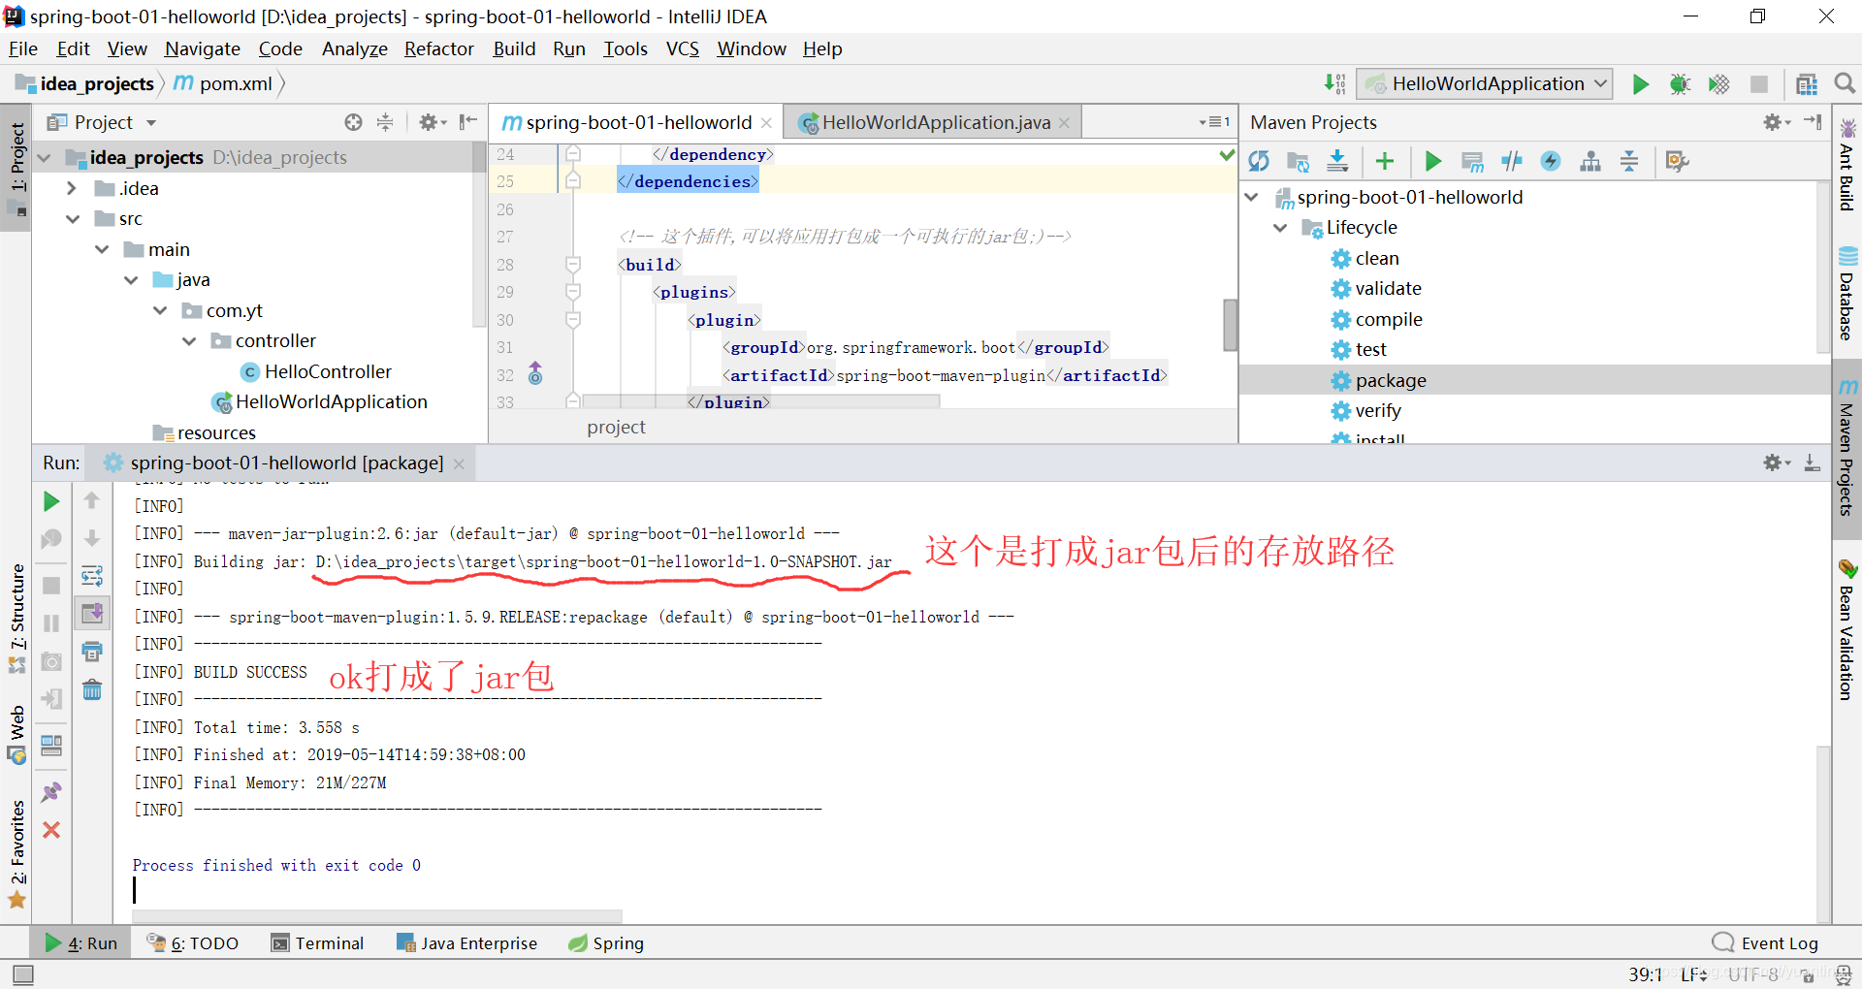
Task: Toggle skip tests mode lightning icon
Action: click(x=1551, y=162)
